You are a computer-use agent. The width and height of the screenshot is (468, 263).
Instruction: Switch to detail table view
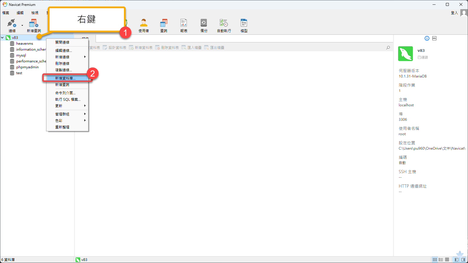[447, 260]
